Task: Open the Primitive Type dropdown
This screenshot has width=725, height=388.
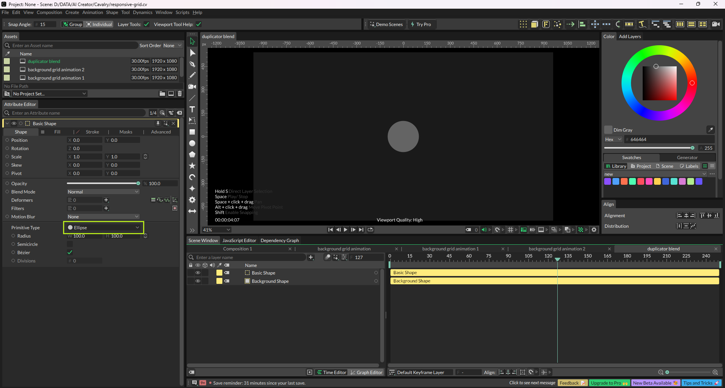Action: click(103, 228)
